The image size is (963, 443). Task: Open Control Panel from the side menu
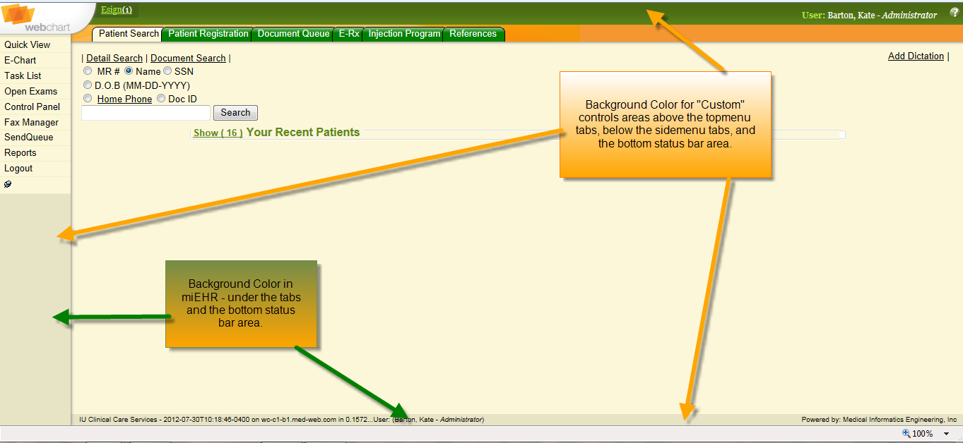tap(32, 107)
